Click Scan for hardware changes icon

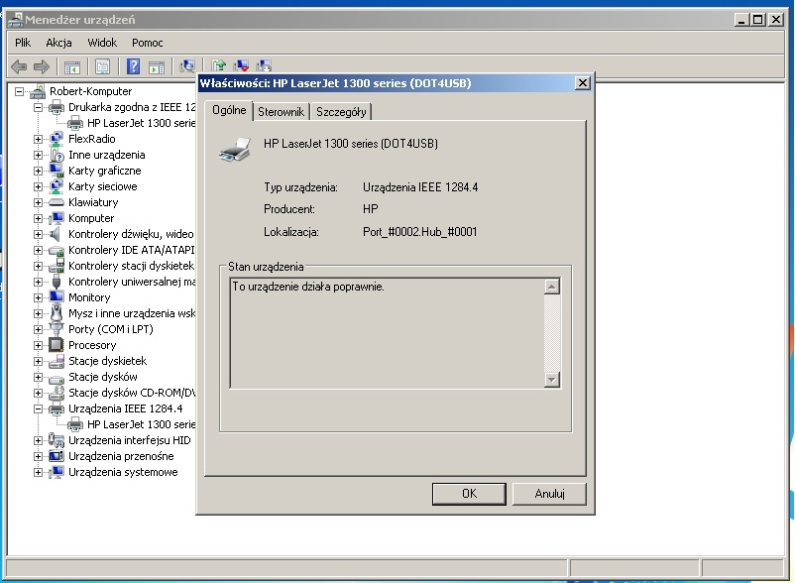click(187, 65)
